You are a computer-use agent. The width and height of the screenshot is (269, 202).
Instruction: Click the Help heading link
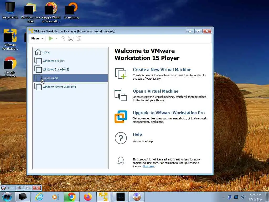point(137,134)
